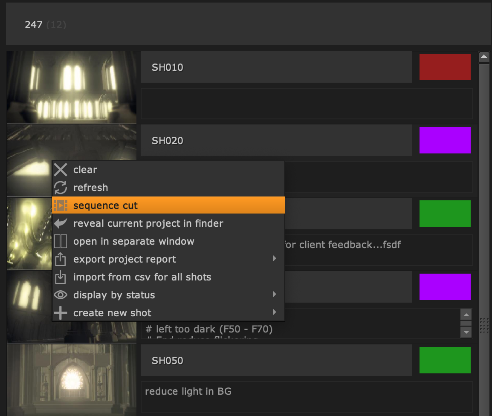
Task: Expand the export project report submenu
Action: (x=275, y=258)
